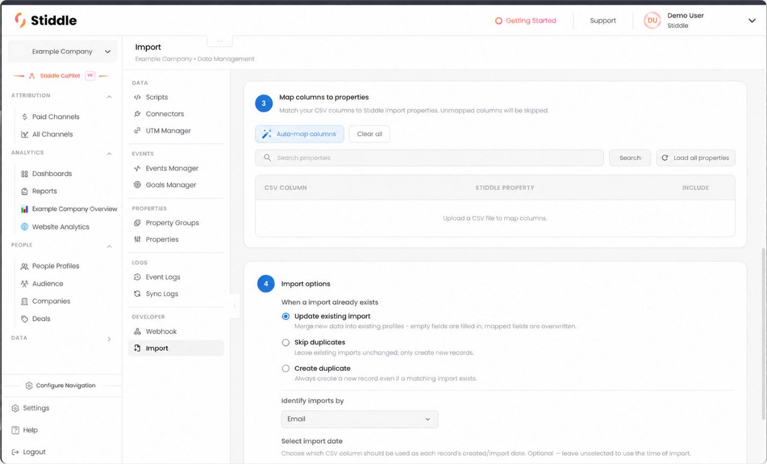
Task: Log out using the Logout link
Action: pos(29,452)
